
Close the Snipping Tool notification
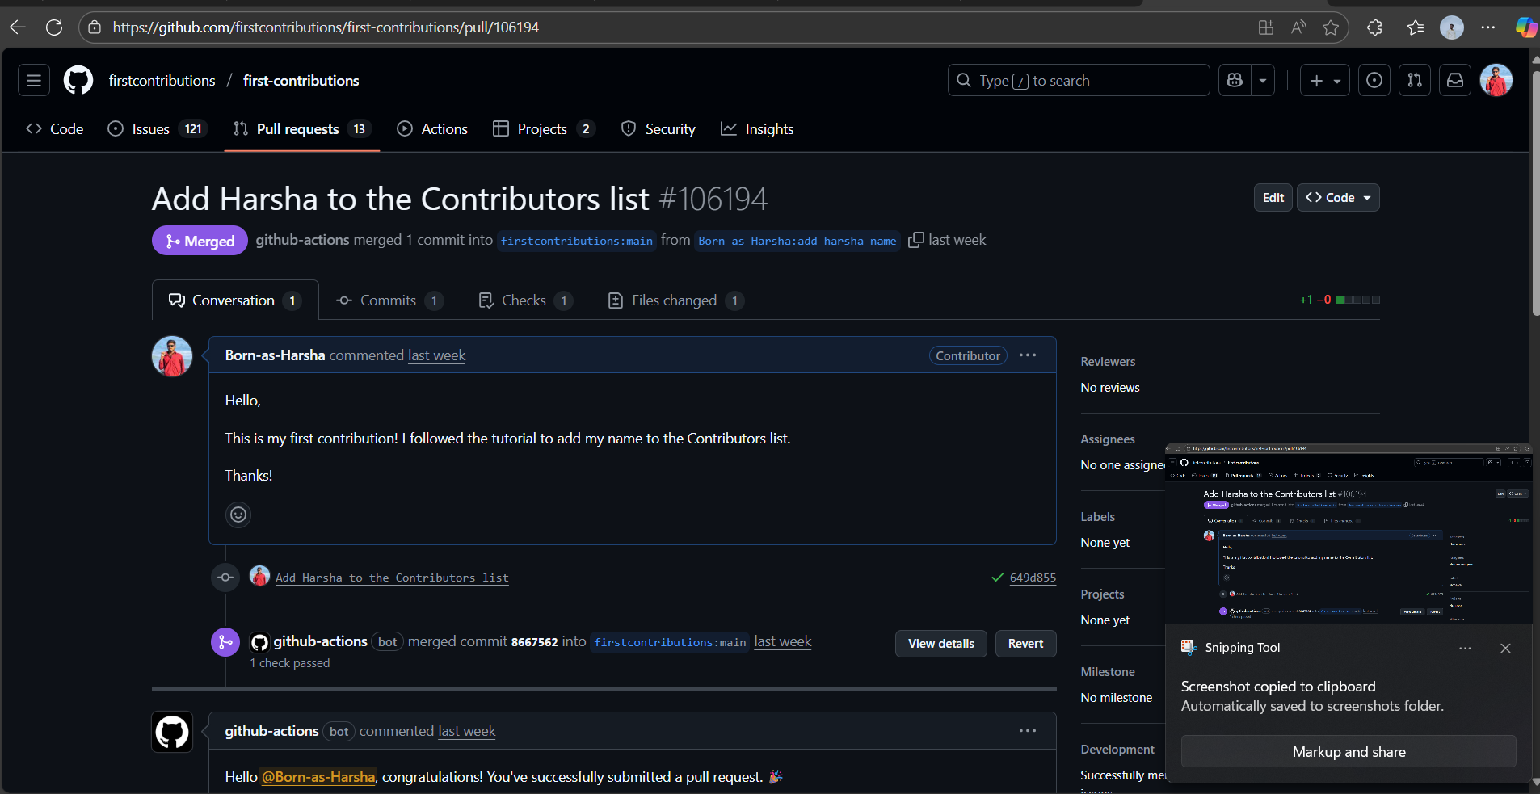pyautogui.click(x=1504, y=648)
